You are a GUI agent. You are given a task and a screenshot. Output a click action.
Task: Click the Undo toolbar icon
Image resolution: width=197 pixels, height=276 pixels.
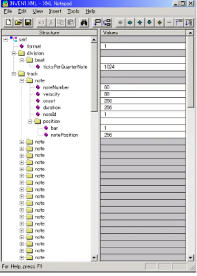[41, 23]
